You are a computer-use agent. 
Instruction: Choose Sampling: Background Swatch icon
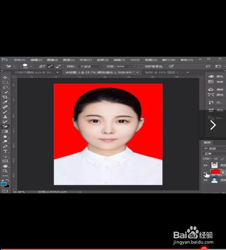[58, 66]
